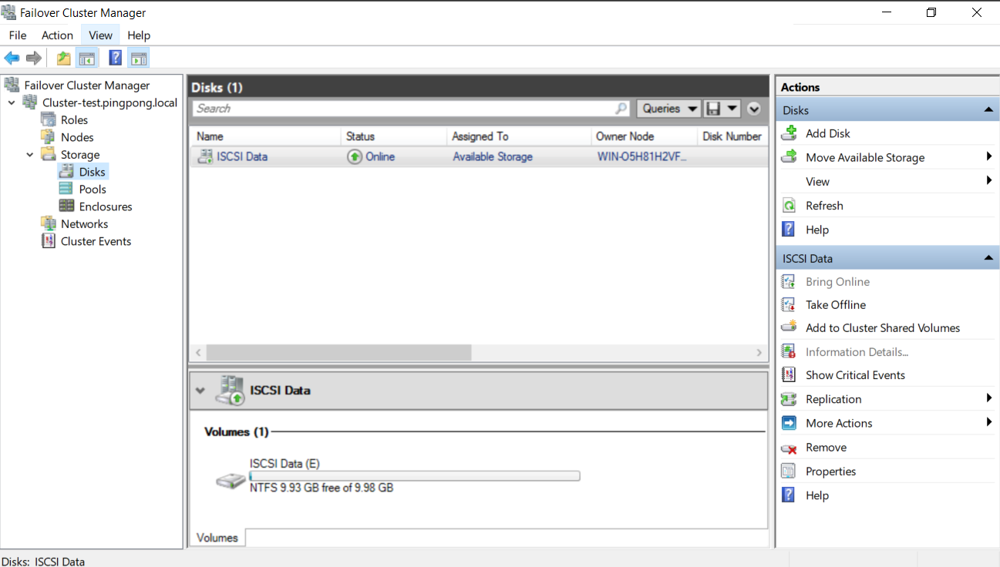Open the dropdown arrow beside Save query
Image resolution: width=1000 pixels, height=567 pixels.
coord(732,109)
